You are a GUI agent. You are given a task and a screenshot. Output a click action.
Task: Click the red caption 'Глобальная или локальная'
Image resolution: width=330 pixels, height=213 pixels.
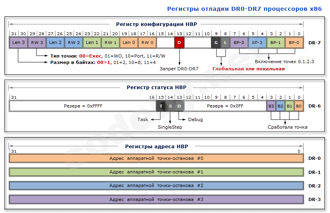pos(248,69)
